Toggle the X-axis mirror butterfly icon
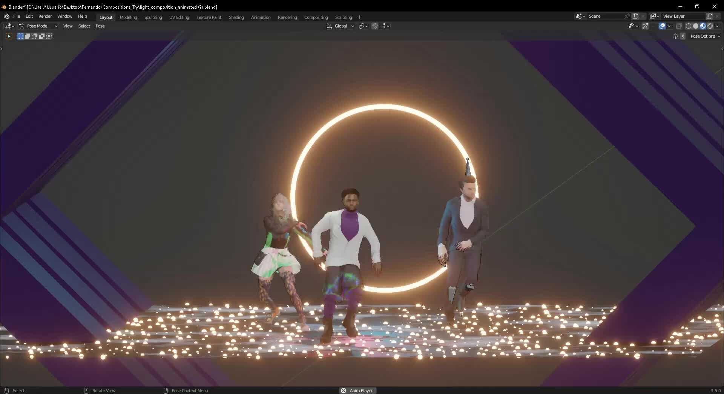The width and height of the screenshot is (724, 394). pos(675,36)
